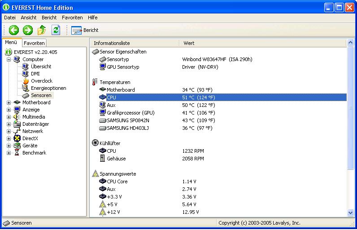Image resolution: width=357 pixels, height=230 pixels.
Task: Click the Spannungswerte warning icon
Action: (95, 174)
